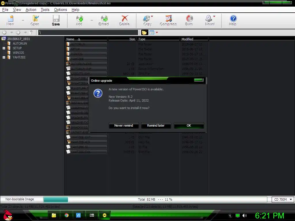The width and height of the screenshot is (295, 221).
Task: Click the Help toolbar icon
Action: click(x=233, y=20)
